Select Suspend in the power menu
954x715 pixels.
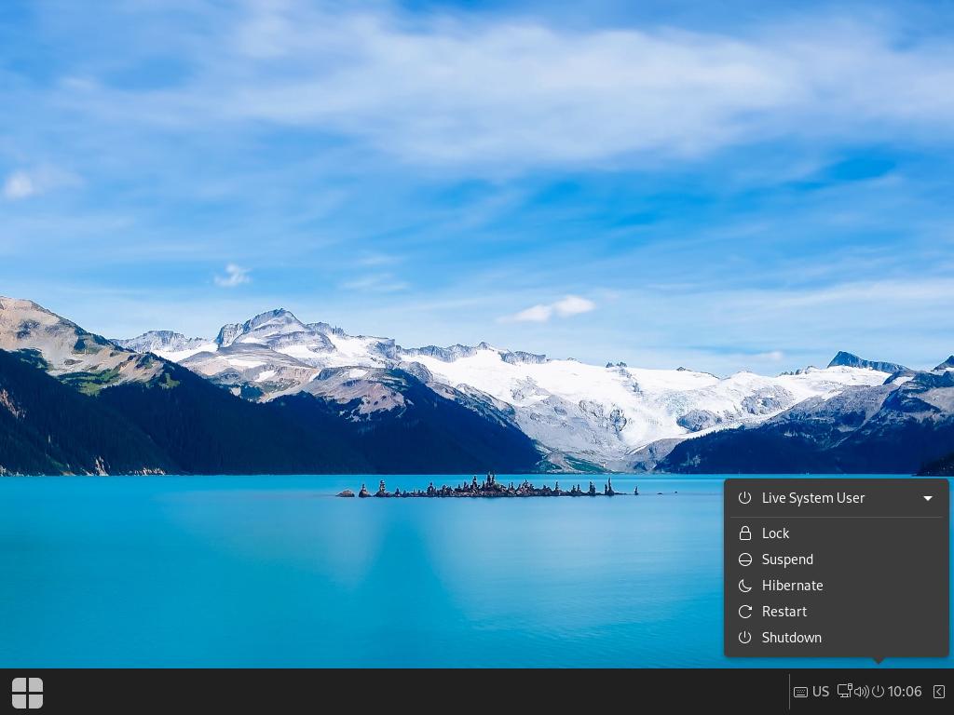pos(837,560)
